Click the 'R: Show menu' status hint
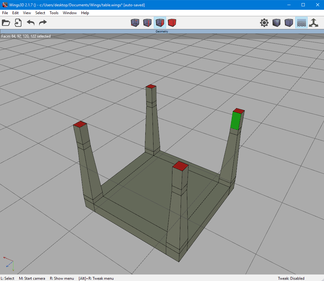The width and height of the screenshot is (324, 281). (62, 278)
